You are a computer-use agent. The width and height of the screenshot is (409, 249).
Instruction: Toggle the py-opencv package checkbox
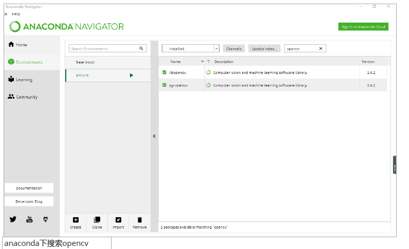tap(164, 85)
